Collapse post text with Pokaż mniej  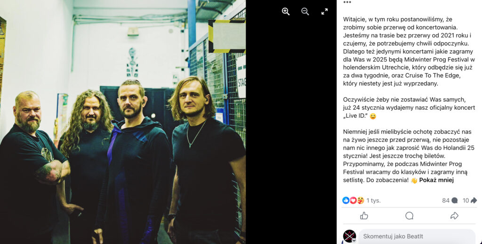(436, 180)
